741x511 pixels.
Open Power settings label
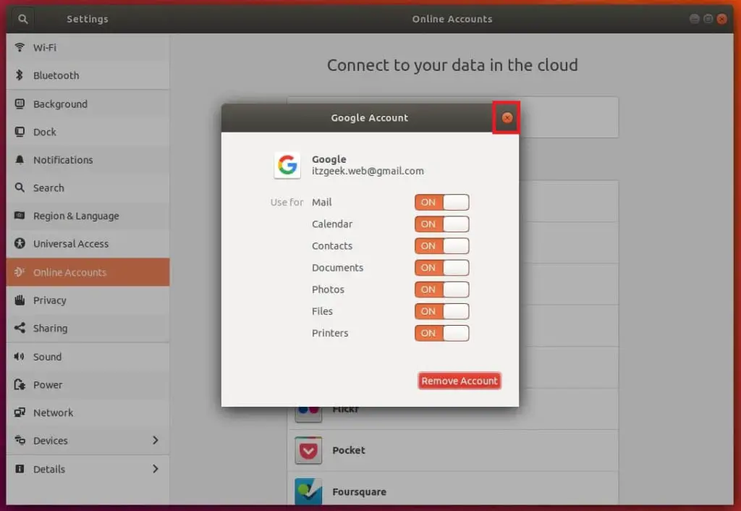[x=48, y=384]
